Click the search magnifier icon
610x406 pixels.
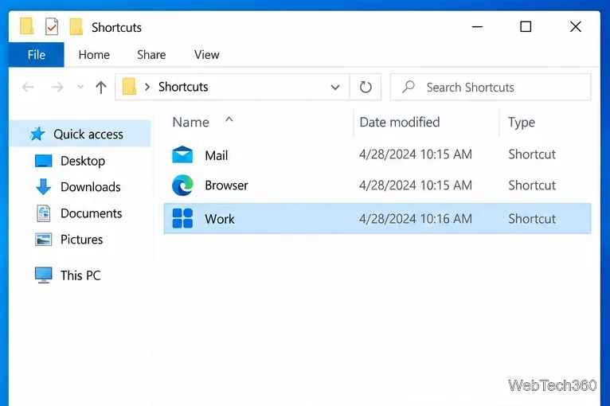click(x=408, y=86)
